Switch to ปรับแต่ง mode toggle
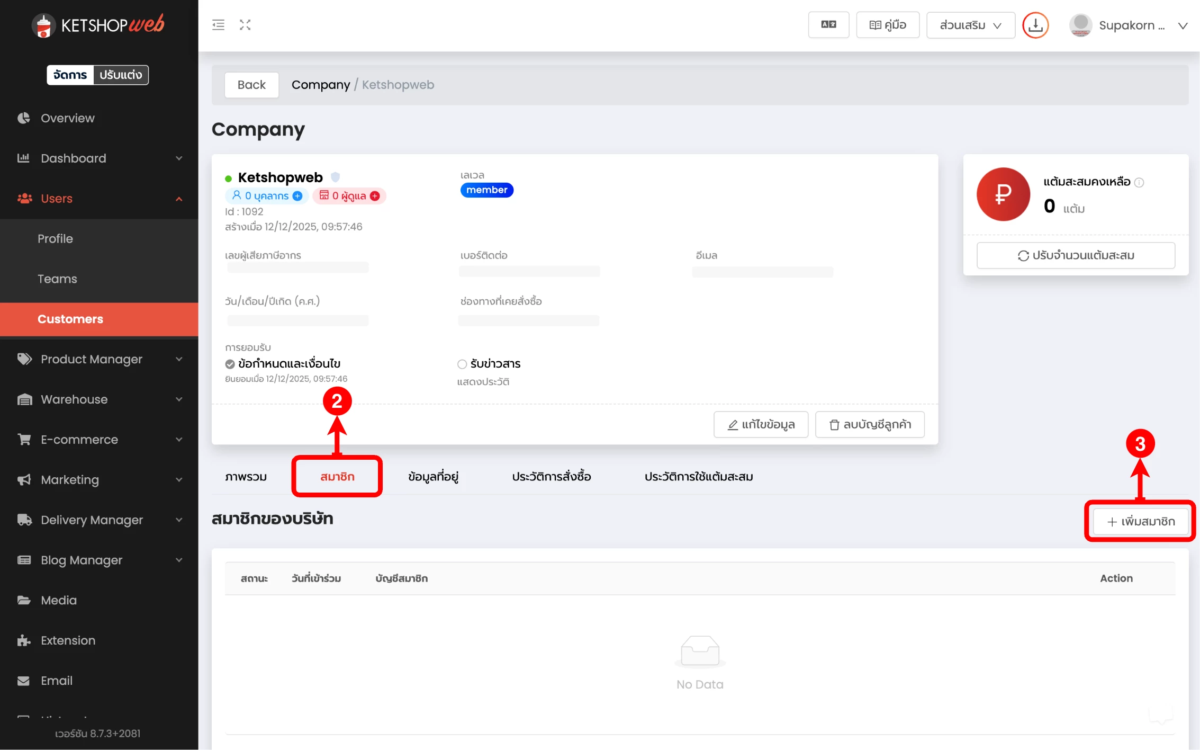 121,75
